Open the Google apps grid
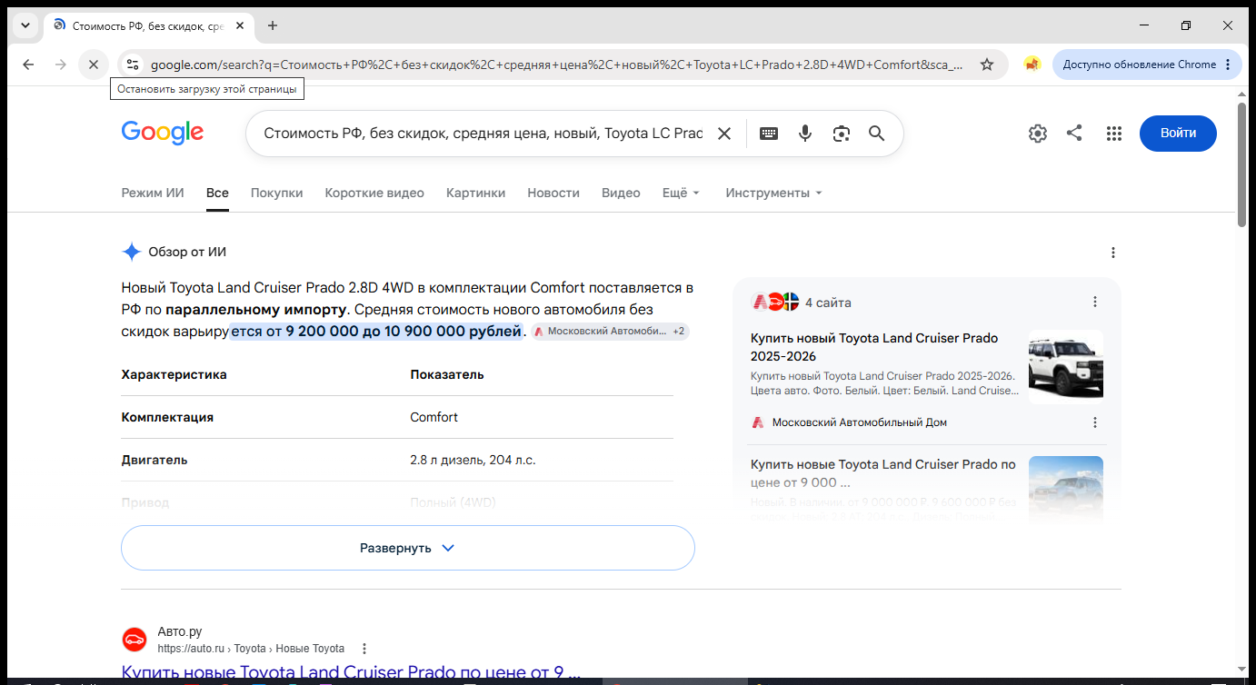Image resolution: width=1256 pixels, height=685 pixels. tap(1114, 134)
